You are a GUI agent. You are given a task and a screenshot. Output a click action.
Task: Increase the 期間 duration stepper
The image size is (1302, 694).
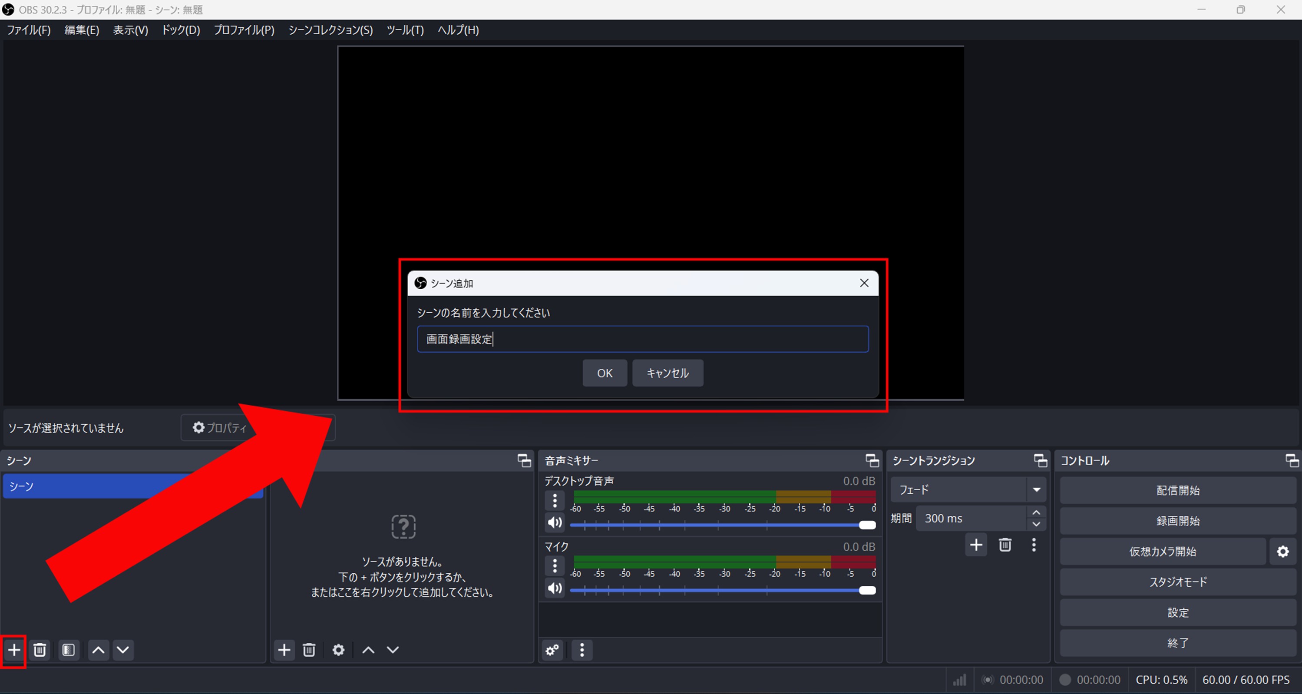1036,512
